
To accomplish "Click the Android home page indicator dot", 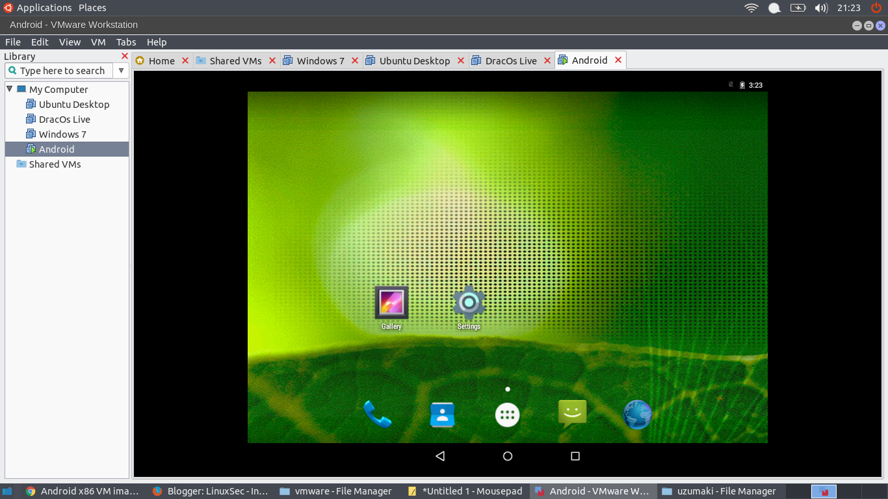I will (x=508, y=389).
